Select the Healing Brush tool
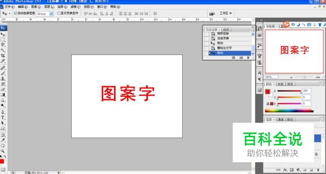 click(3, 68)
